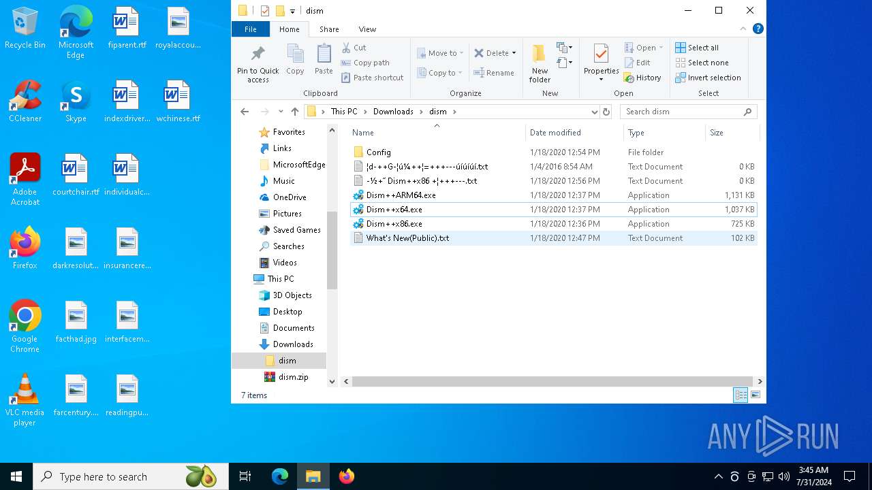
Task: Select What's New(Public).txt file
Action: (553, 238)
